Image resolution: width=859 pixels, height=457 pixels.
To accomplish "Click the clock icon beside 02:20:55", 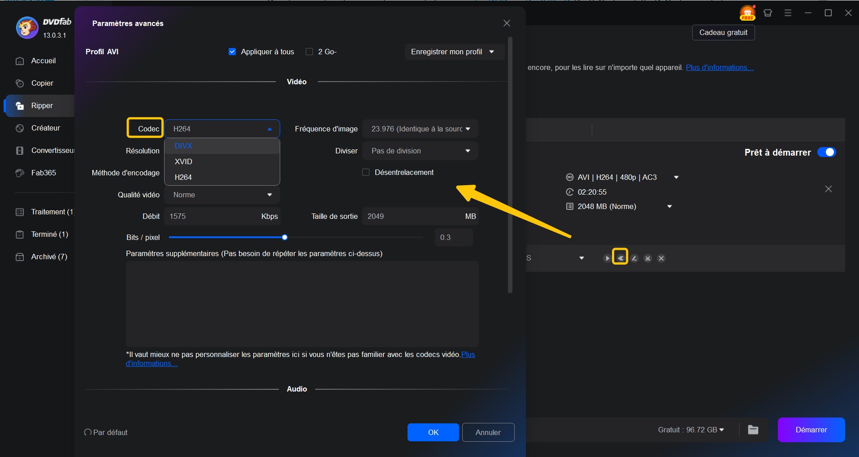I will [570, 192].
